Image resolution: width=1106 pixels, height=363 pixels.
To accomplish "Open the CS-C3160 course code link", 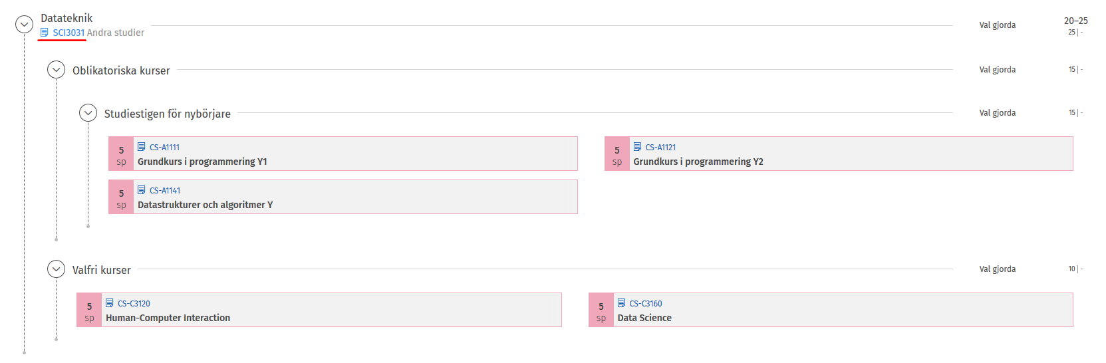I will [646, 304].
